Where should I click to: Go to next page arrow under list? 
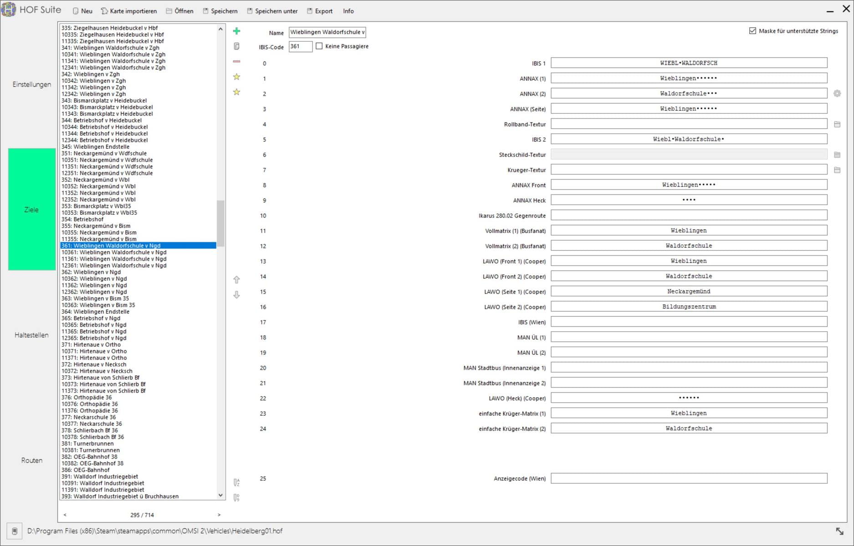(219, 515)
